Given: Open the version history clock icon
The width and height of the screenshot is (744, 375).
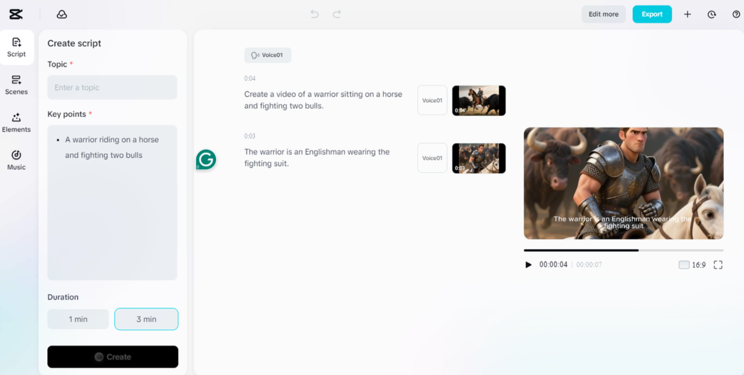Looking at the screenshot, I should [x=711, y=14].
